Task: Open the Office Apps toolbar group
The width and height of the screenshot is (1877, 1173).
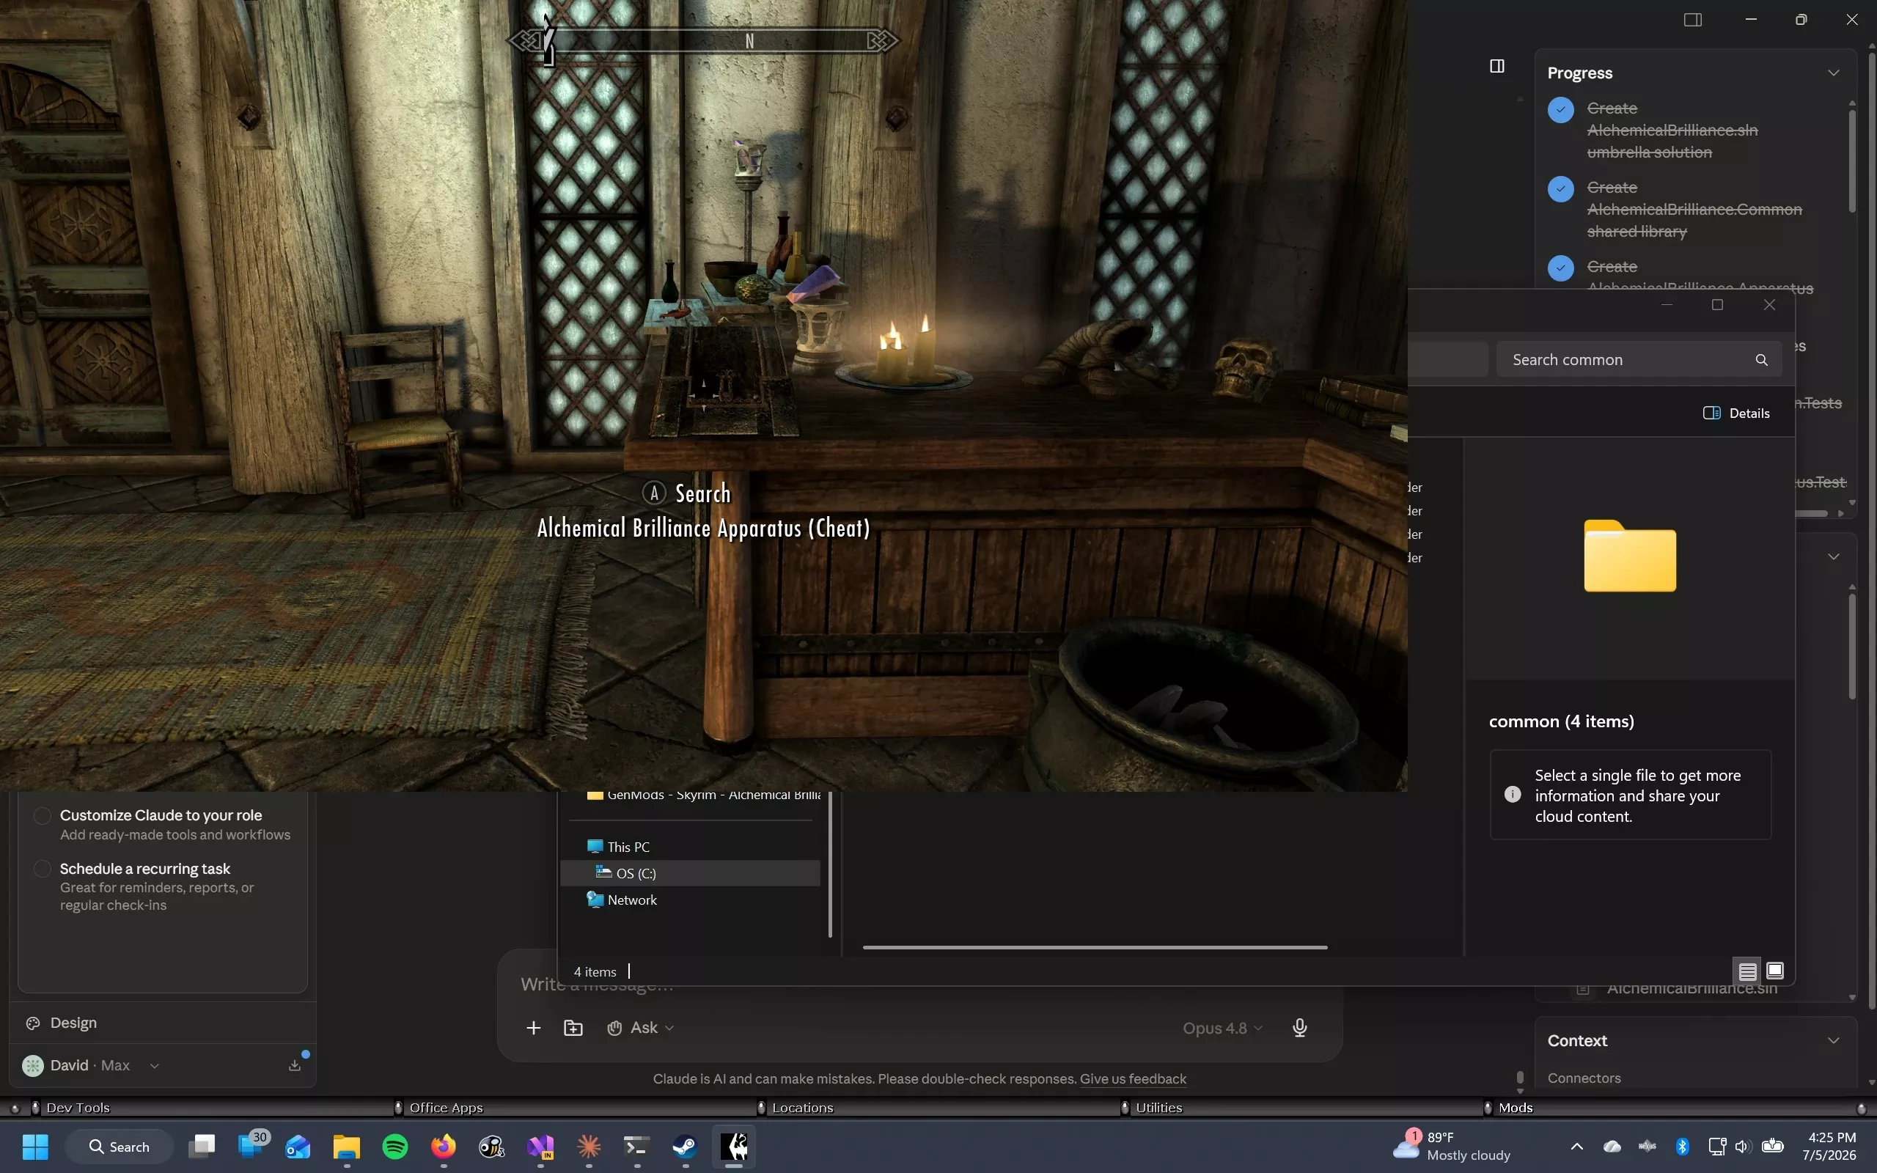Action: click(446, 1108)
